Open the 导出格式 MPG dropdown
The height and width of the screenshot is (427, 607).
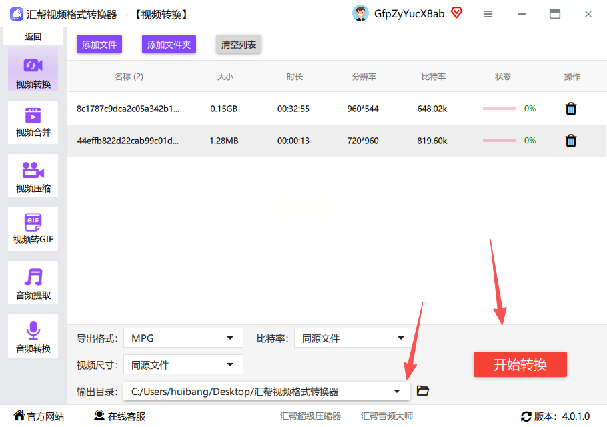click(x=183, y=338)
